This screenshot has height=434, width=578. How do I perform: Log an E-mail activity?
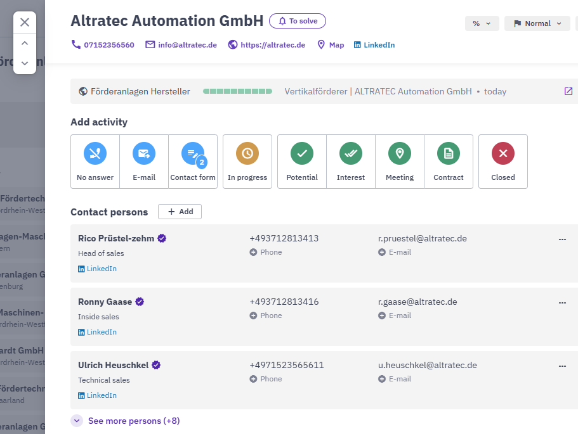point(144,162)
